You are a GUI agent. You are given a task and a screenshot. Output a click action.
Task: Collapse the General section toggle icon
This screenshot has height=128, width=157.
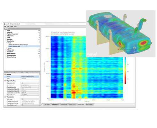coord(5,74)
